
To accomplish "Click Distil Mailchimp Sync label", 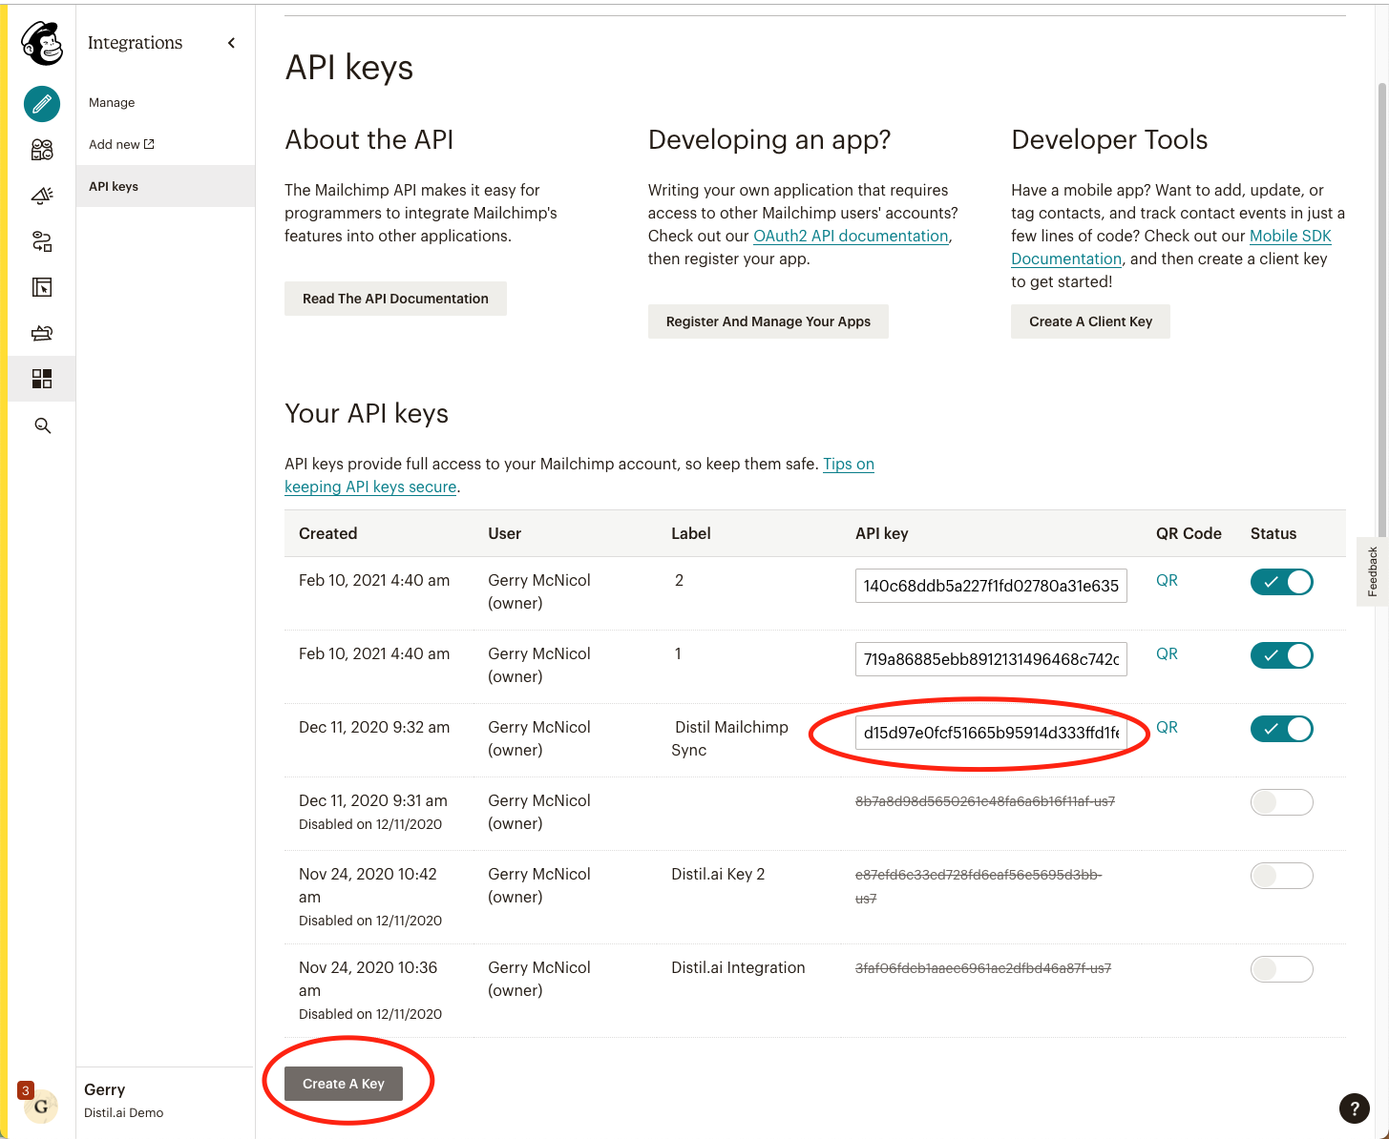I will 730,738.
